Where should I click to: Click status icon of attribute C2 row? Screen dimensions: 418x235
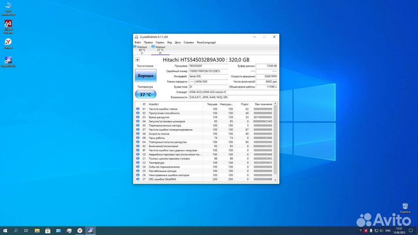coord(138,163)
